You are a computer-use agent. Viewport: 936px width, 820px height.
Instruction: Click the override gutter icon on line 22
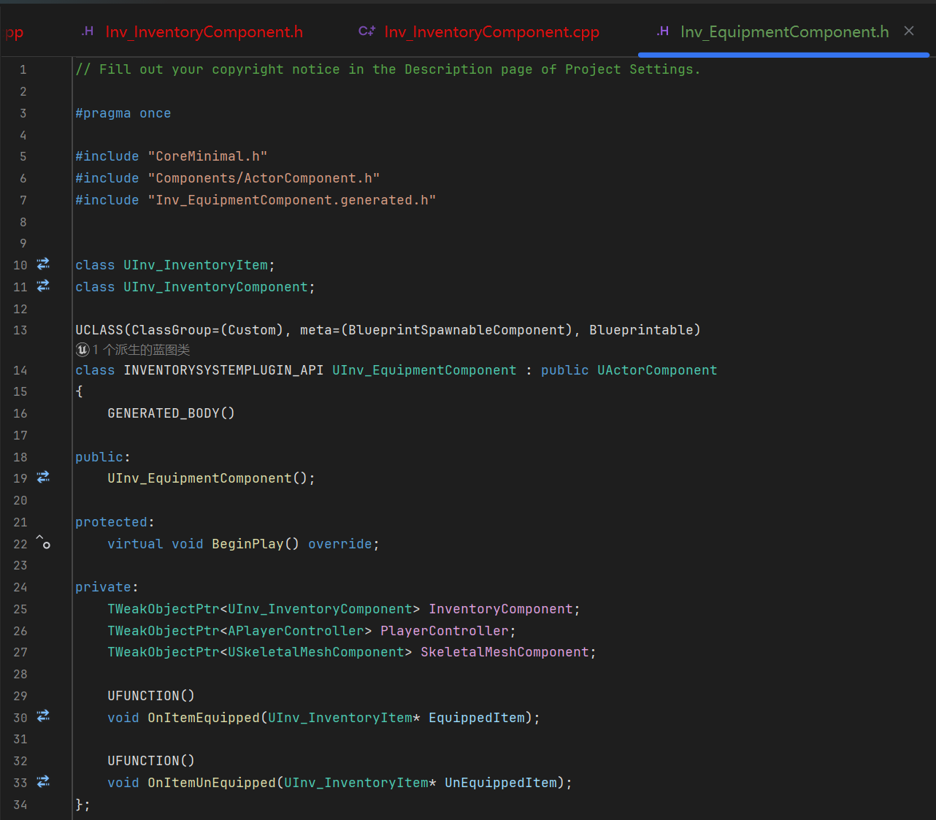[x=43, y=543]
